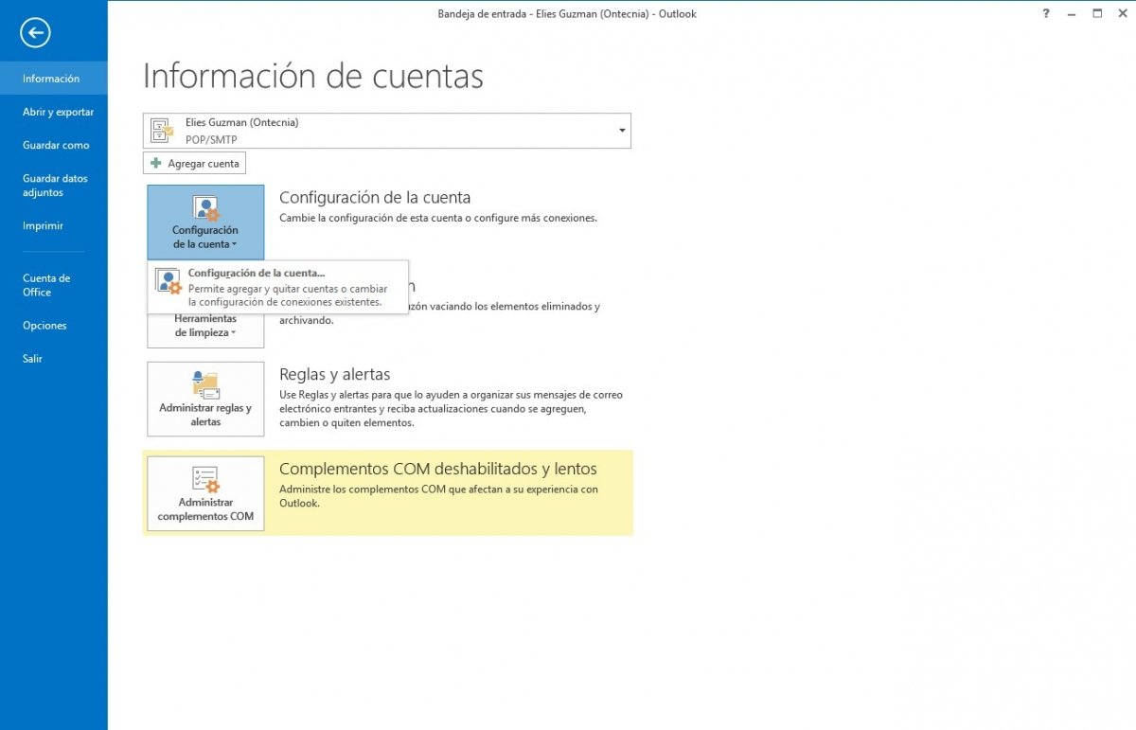Click the account mailbox icon in selector

pyautogui.click(x=163, y=131)
